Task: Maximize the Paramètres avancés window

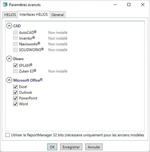Action: coord(129,5)
